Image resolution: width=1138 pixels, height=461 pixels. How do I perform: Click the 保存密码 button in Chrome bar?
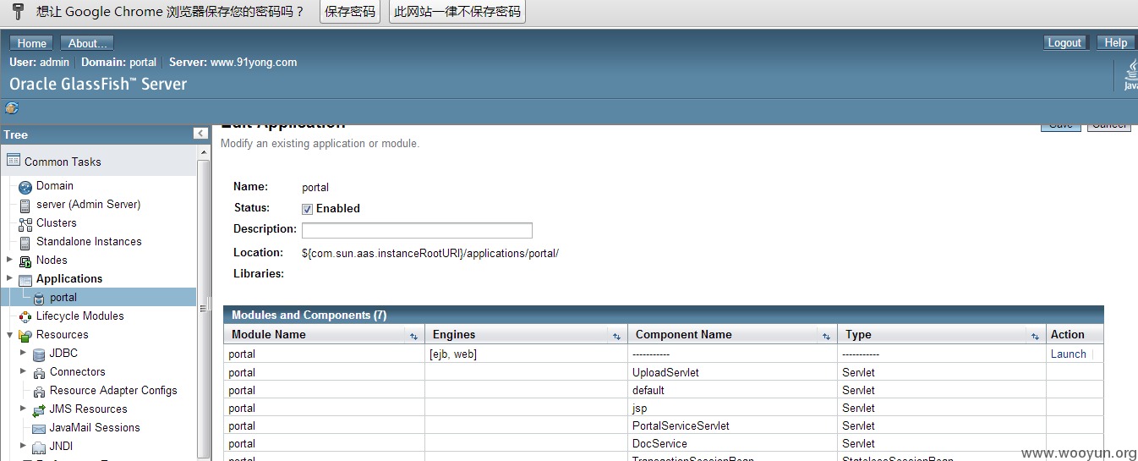350,12
